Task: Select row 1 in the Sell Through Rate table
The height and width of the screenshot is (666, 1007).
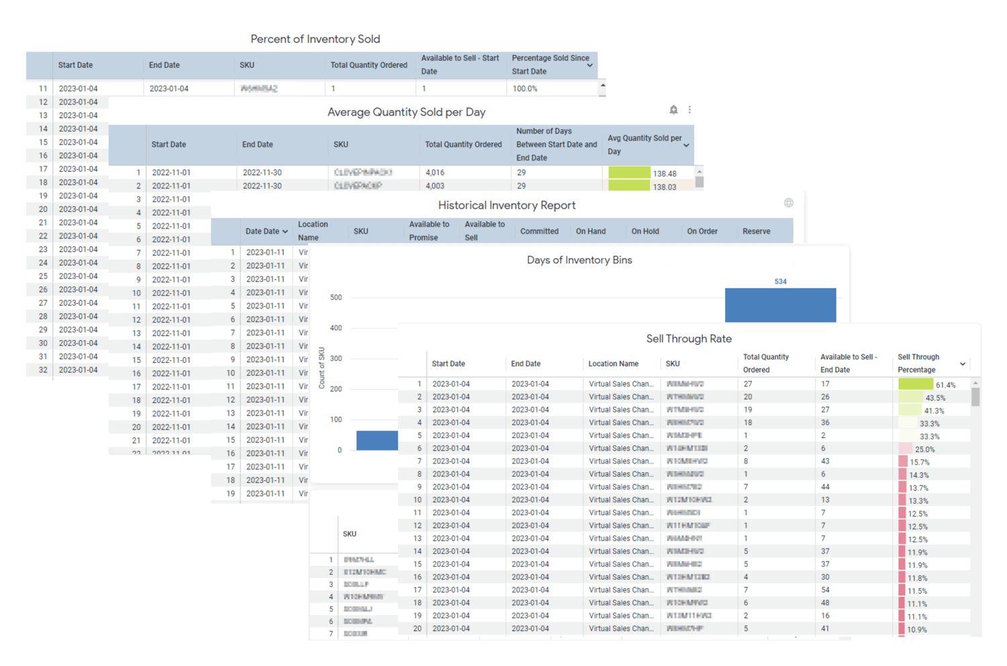Action: (x=419, y=384)
